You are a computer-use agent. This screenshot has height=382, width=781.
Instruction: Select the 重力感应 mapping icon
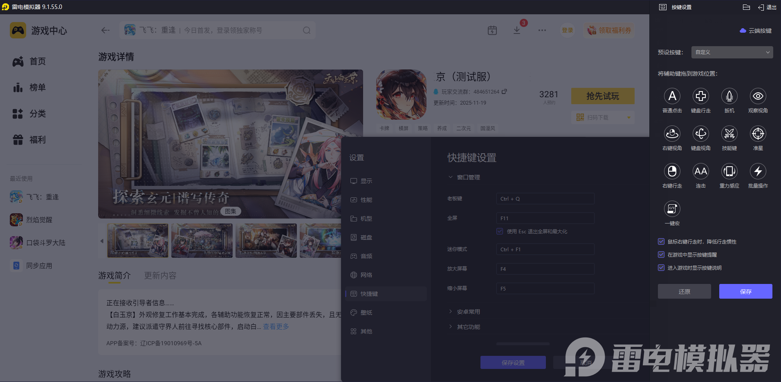(729, 172)
